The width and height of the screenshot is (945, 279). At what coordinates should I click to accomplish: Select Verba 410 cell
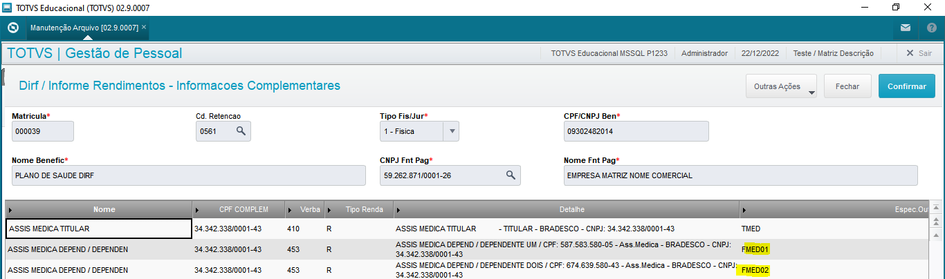pyautogui.click(x=304, y=229)
